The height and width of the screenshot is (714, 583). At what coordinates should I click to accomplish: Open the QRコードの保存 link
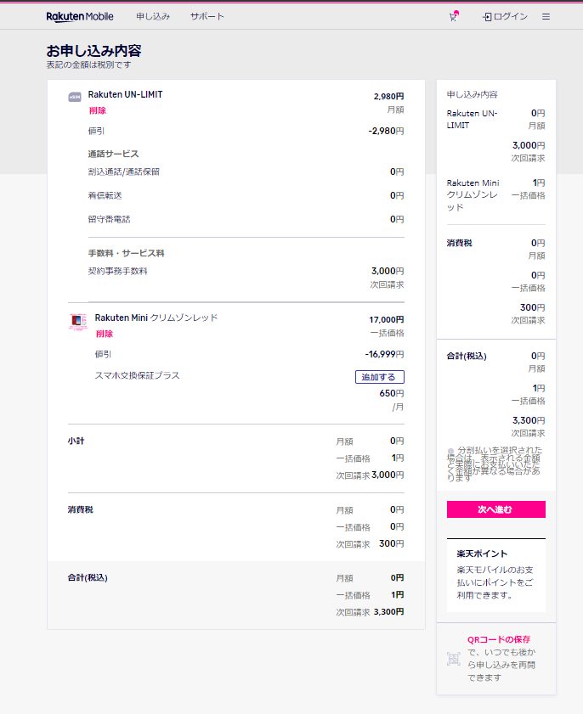pyautogui.click(x=499, y=639)
